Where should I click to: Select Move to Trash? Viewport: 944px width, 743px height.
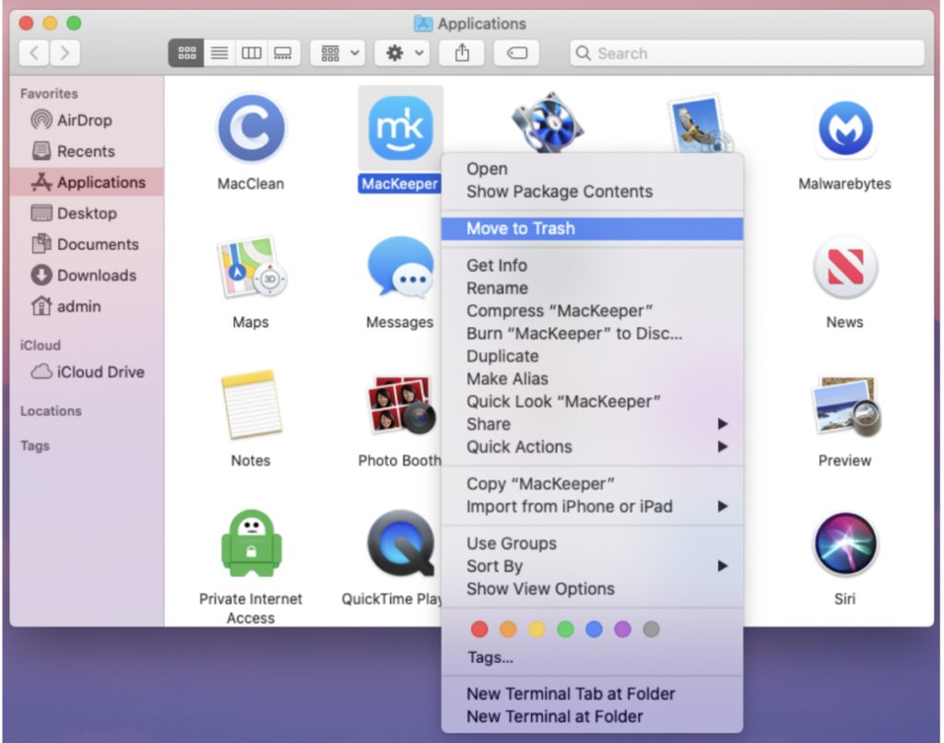coord(593,229)
